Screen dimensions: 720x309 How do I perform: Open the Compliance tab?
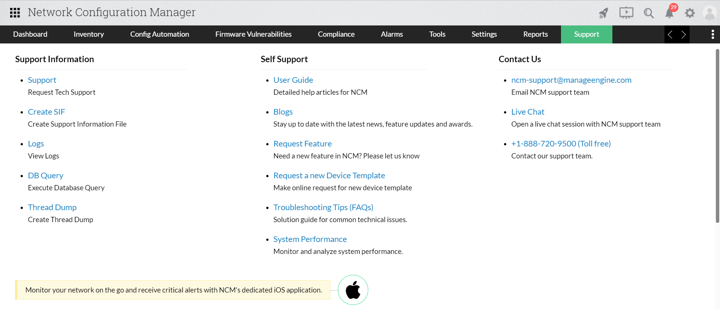(x=336, y=34)
